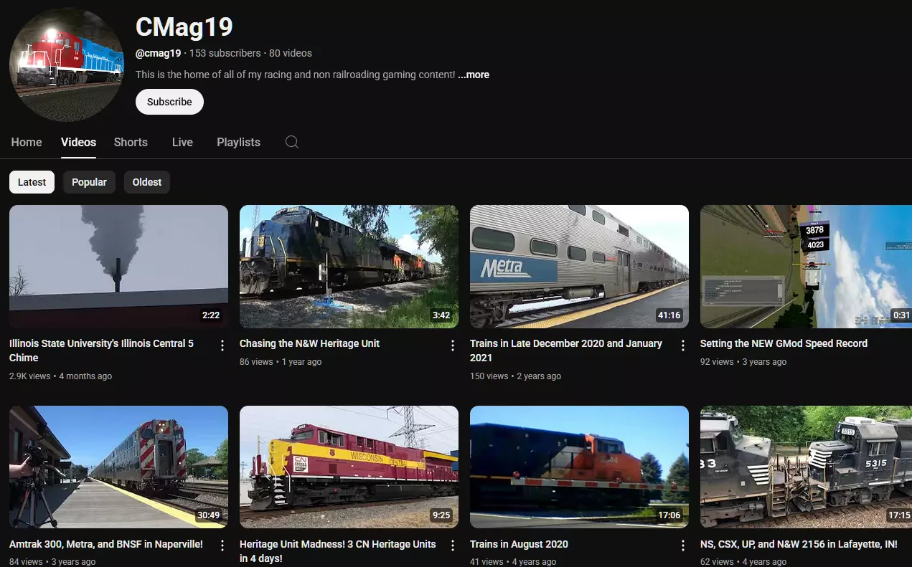Screen dimensions: 912x567
Task: Open the Wisconsin Central locomotive video thumbnail
Action: click(x=349, y=467)
